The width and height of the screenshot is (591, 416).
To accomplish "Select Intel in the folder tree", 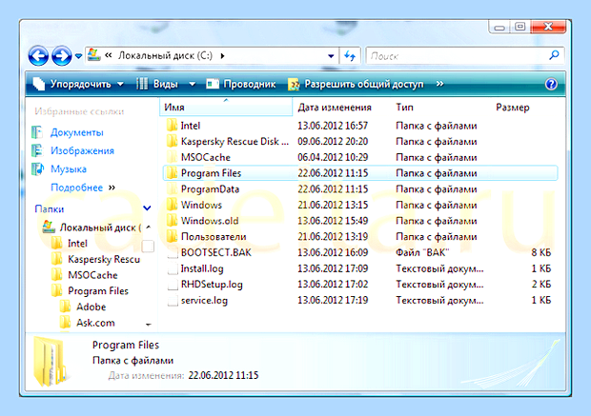I will pos(77,244).
